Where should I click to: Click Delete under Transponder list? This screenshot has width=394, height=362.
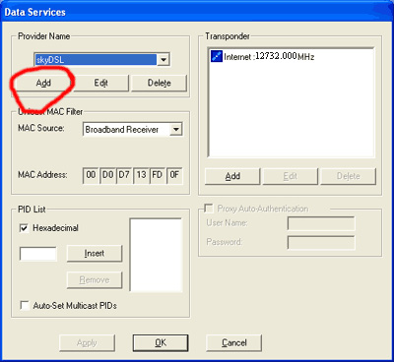click(x=349, y=176)
